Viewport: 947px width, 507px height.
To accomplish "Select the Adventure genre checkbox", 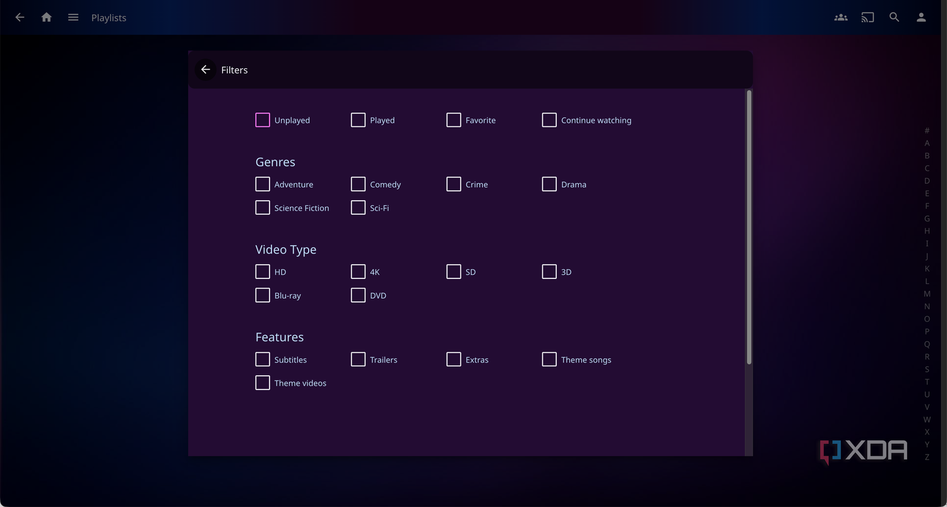I will (x=263, y=184).
